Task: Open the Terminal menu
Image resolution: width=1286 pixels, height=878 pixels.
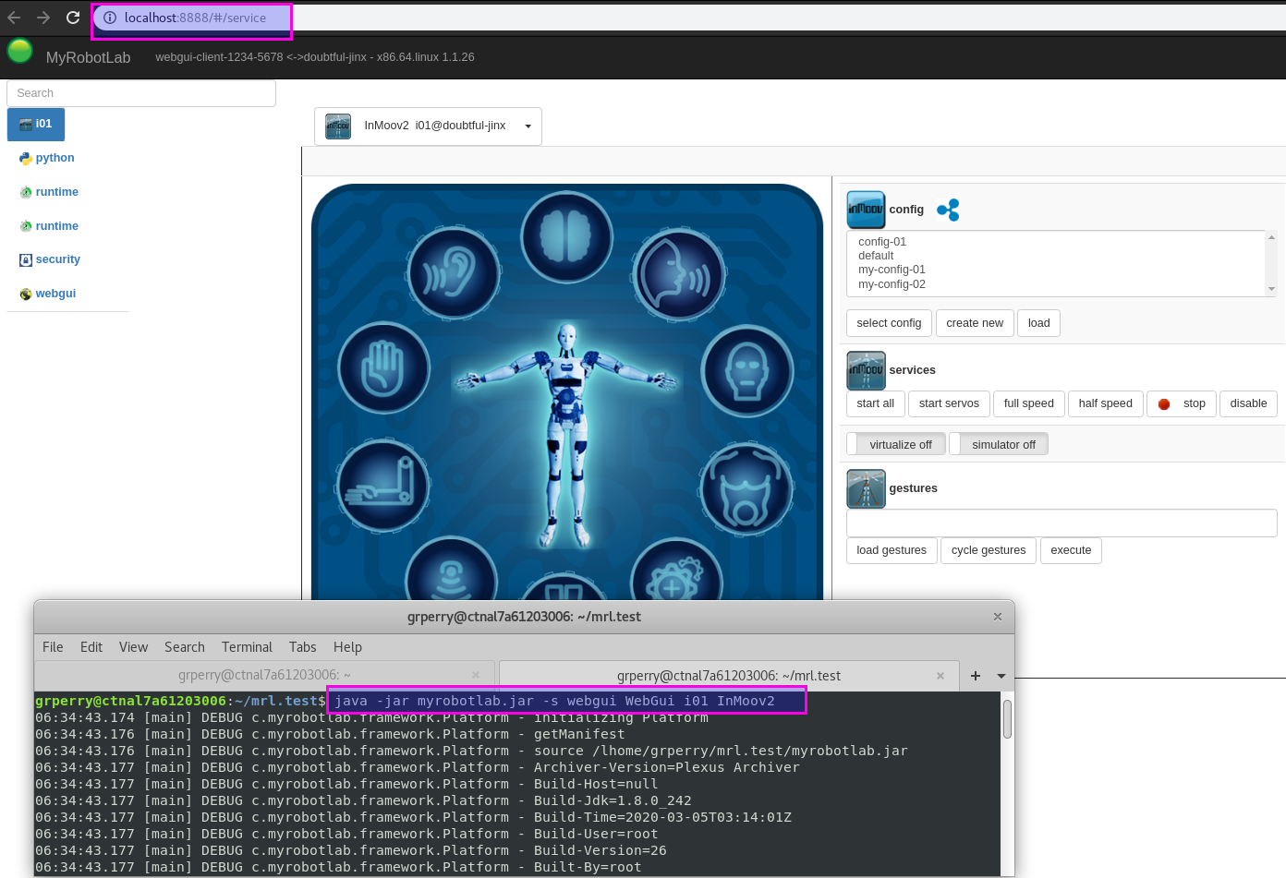Action: 247,647
